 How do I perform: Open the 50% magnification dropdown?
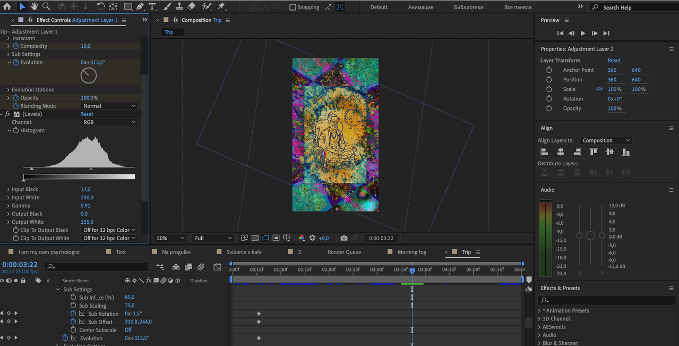[x=170, y=238]
